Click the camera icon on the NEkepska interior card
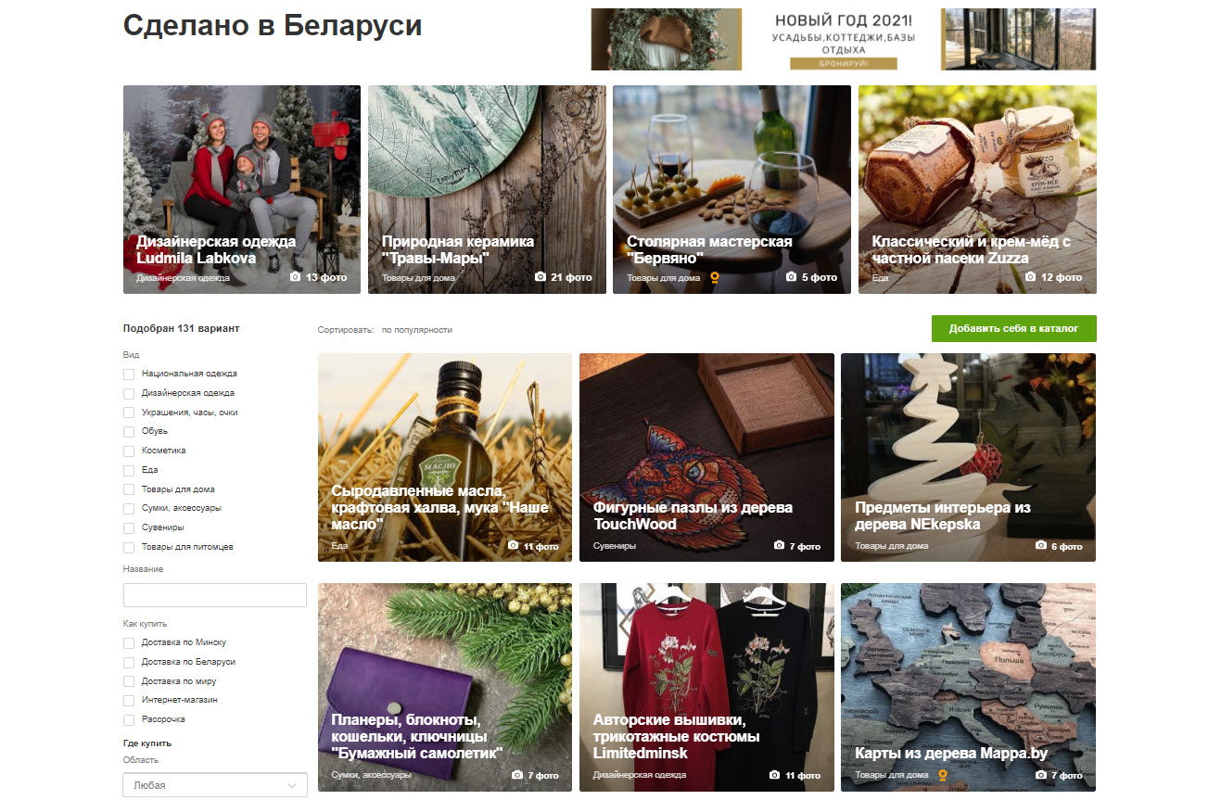This screenshot has height=800, width=1221. [x=1040, y=546]
